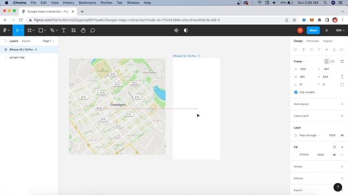This screenshot has width=348, height=195.
Task: Open the Resources tool
Action: [73, 30]
